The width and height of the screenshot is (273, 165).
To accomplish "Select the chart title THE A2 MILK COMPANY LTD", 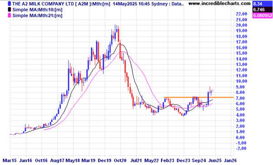I will point(43,4).
